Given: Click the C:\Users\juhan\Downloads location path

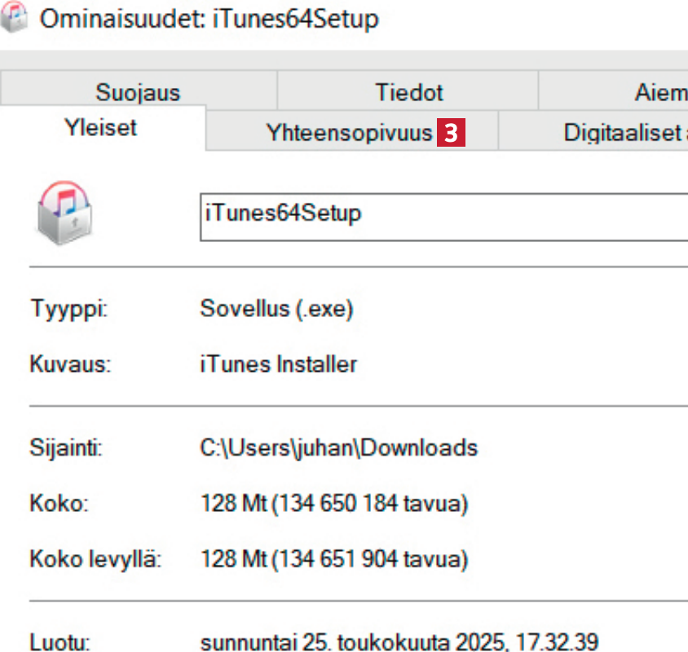Looking at the screenshot, I should tap(338, 447).
